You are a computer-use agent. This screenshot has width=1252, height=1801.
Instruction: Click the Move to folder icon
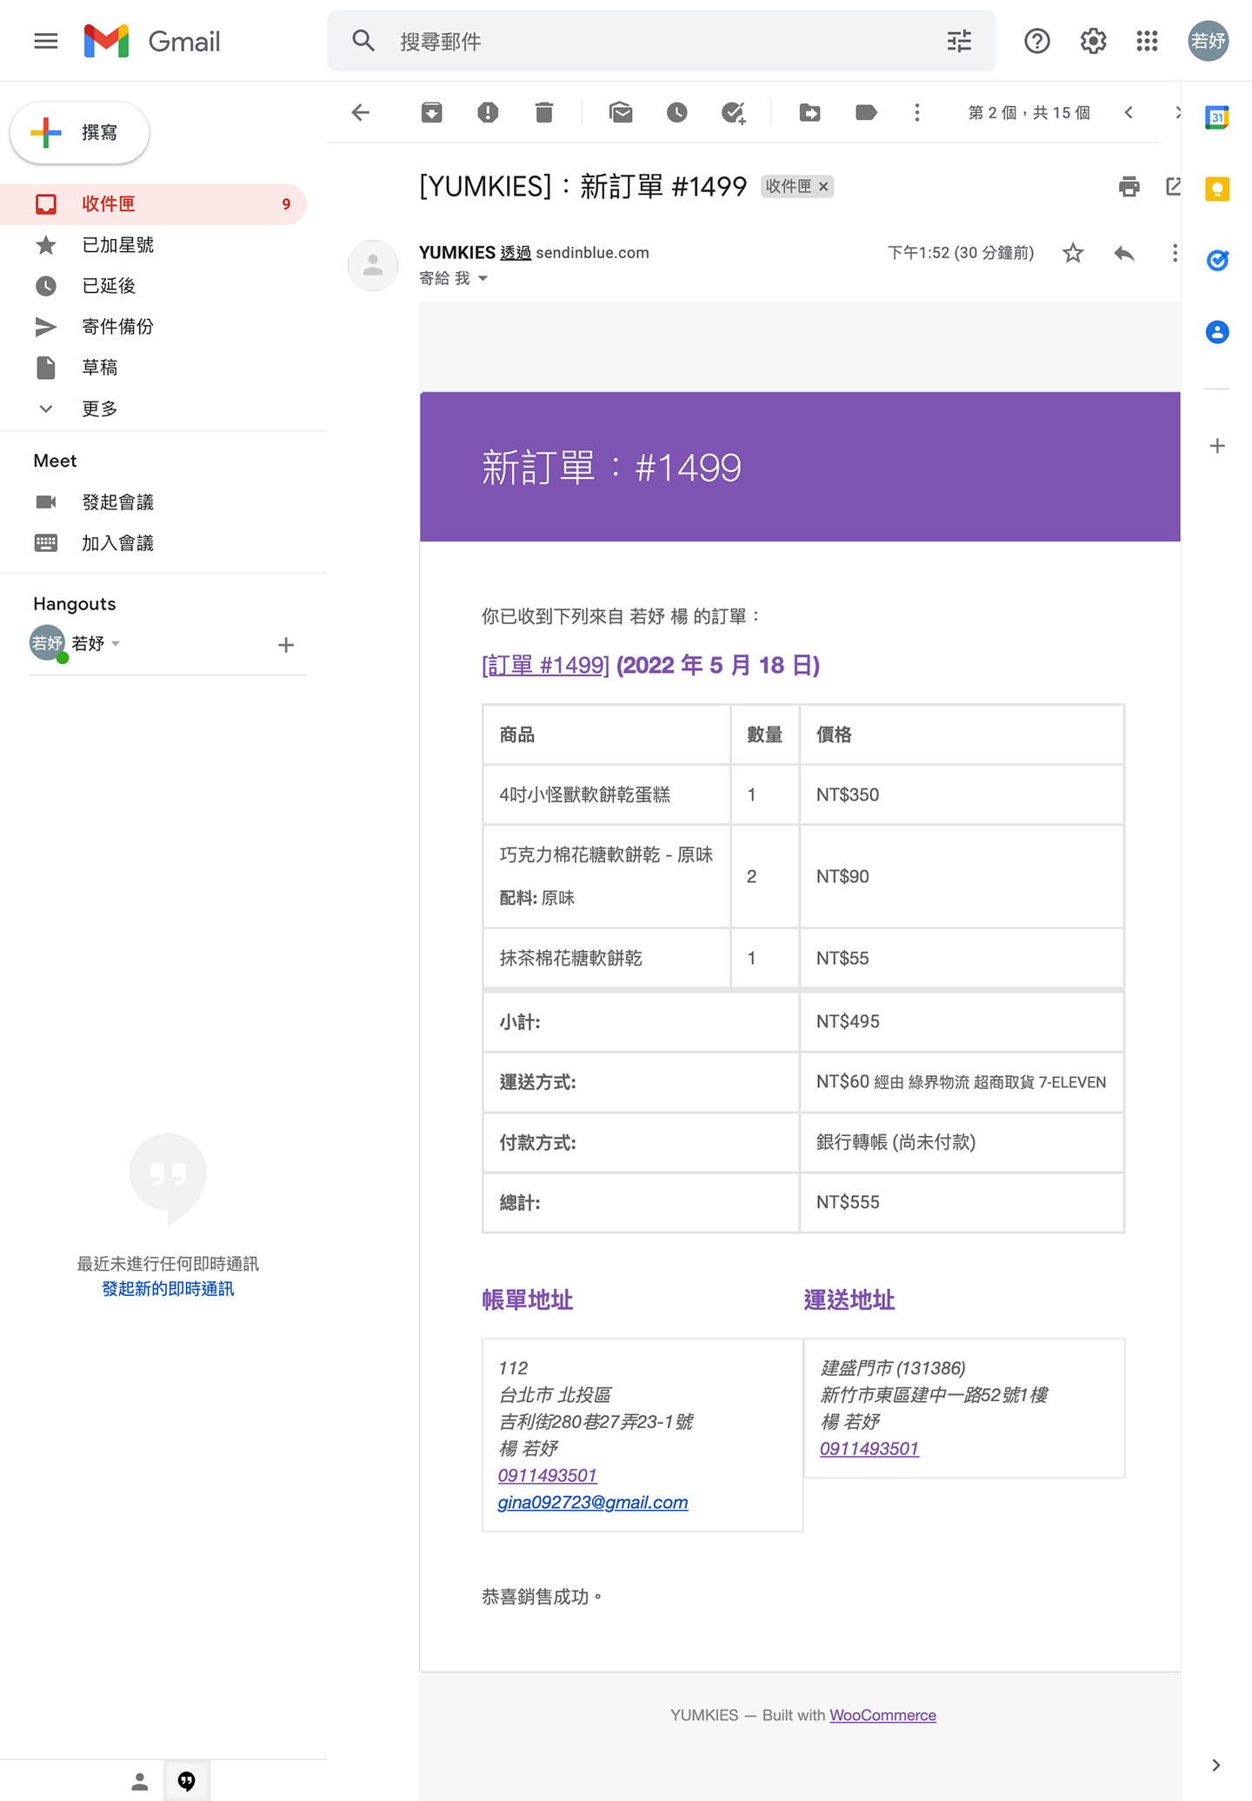809,112
